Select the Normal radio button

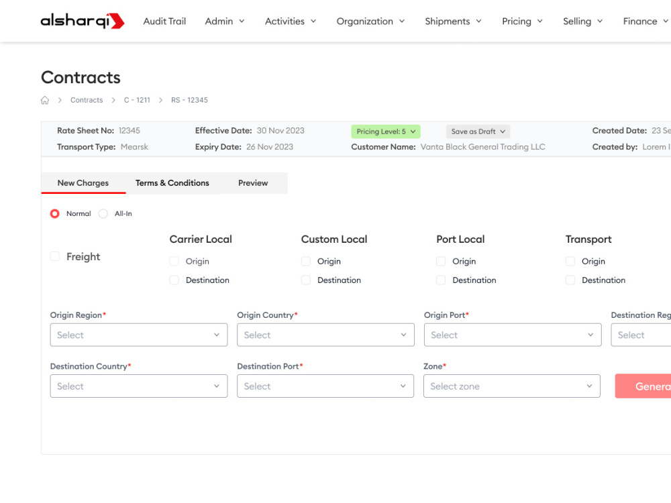pyautogui.click(x=55, y=213)
